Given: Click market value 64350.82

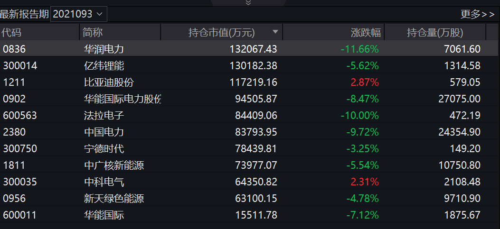Looking at the screenshot, I should point(256,182).
